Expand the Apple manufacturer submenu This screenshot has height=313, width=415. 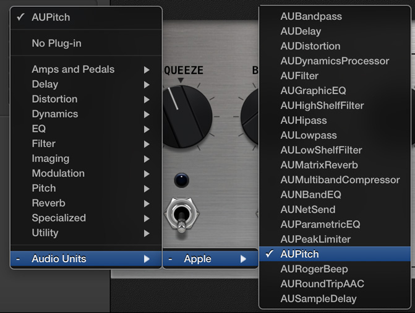(x=210, y=259)
